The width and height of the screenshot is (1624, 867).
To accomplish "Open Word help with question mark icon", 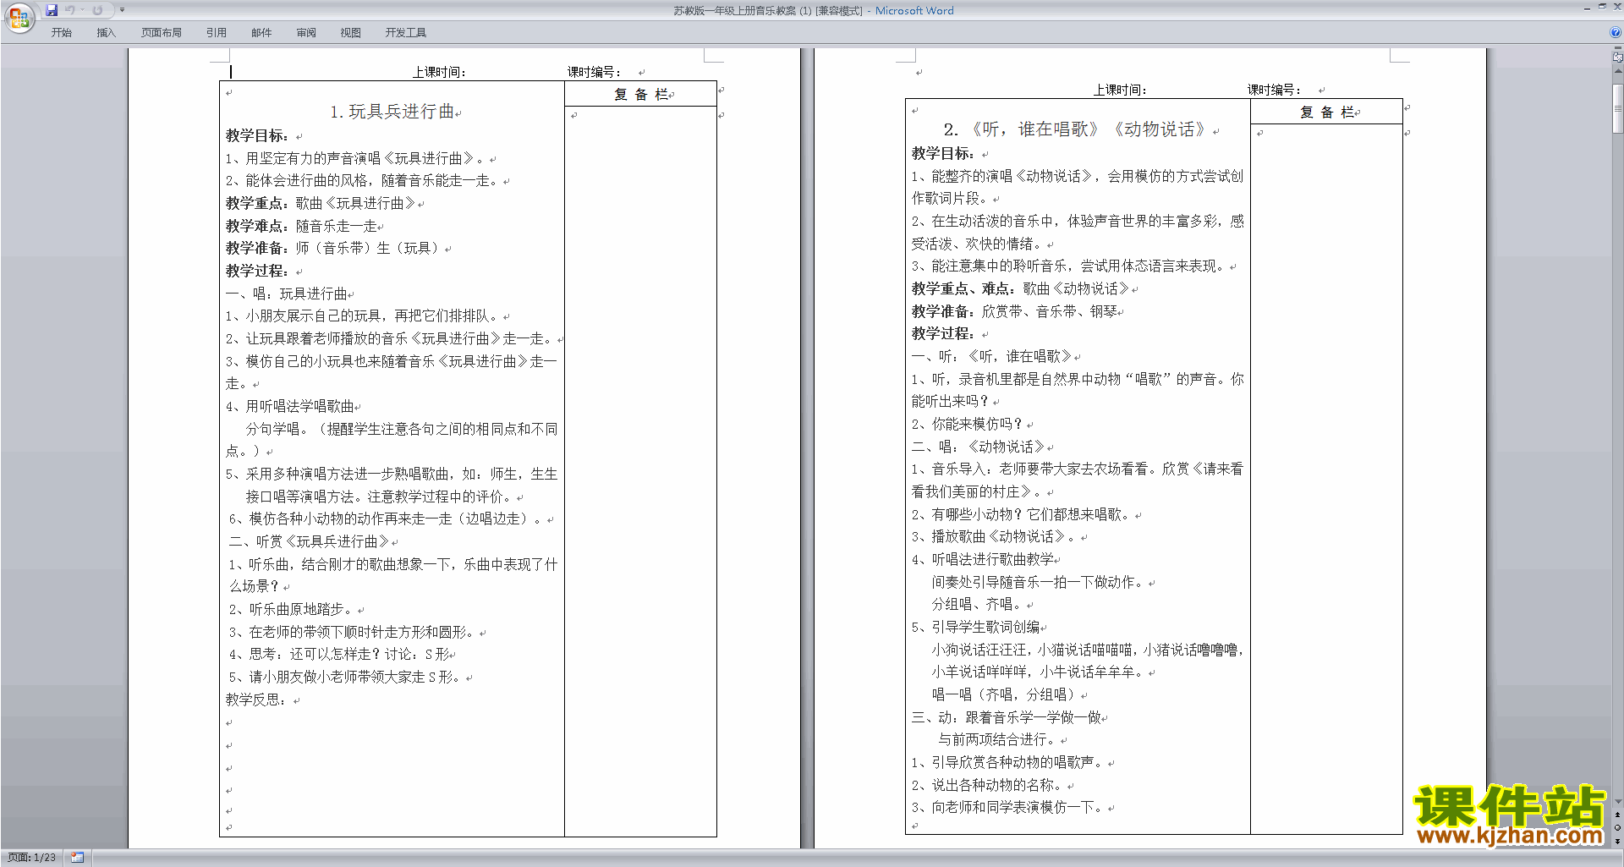I will 1616,33.
